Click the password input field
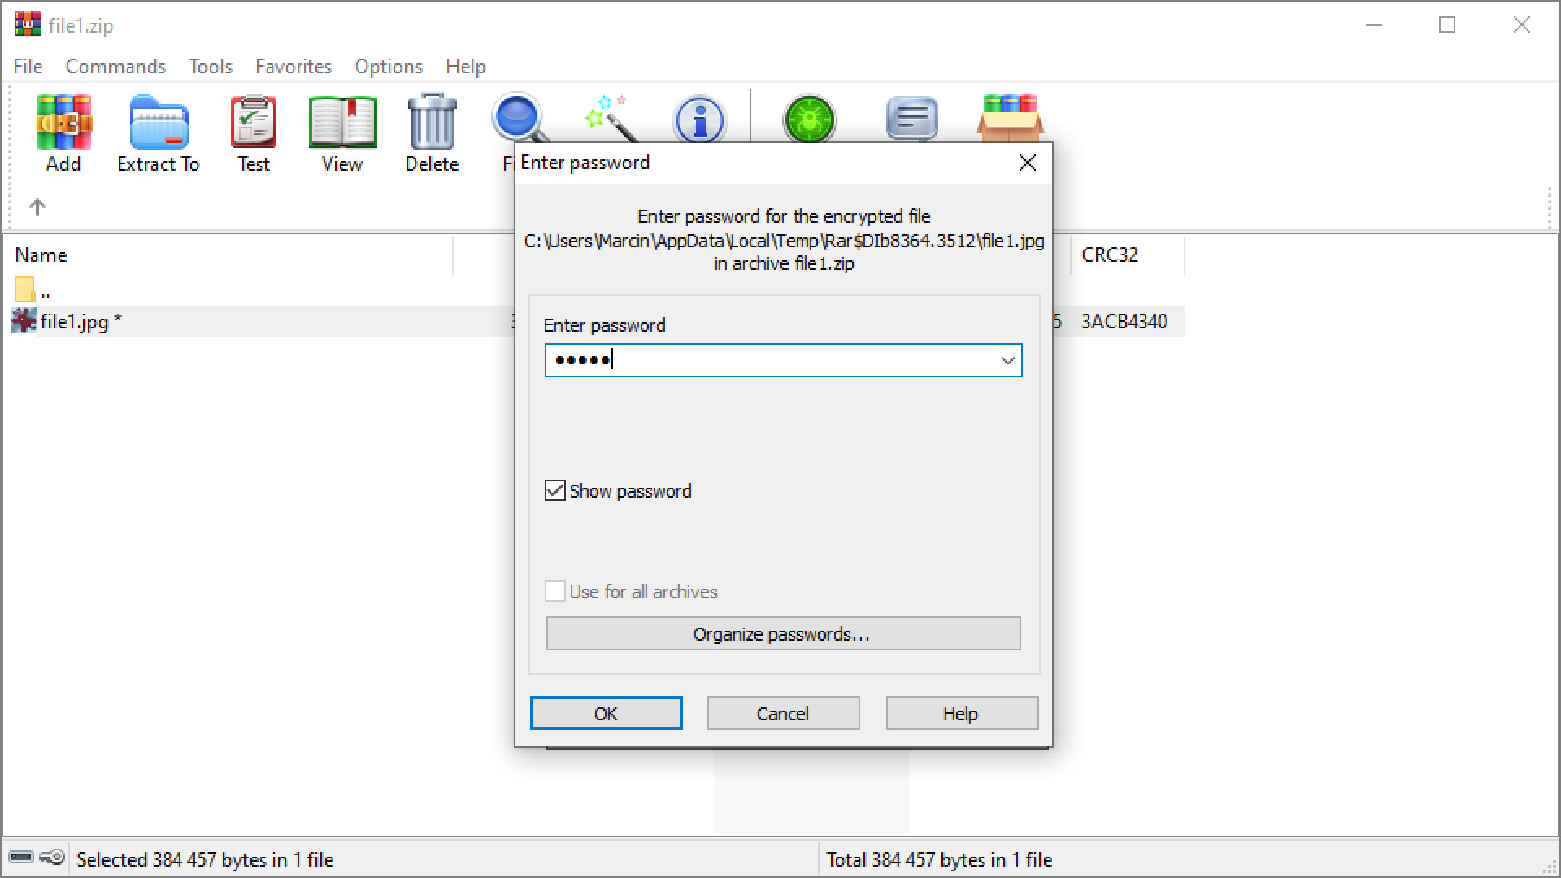Screen dimensions: 1561x878 pos(780,359)
